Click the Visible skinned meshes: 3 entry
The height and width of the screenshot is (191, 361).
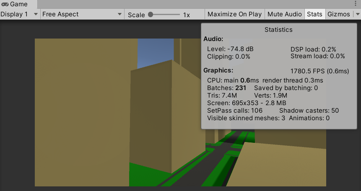point(246,118)
